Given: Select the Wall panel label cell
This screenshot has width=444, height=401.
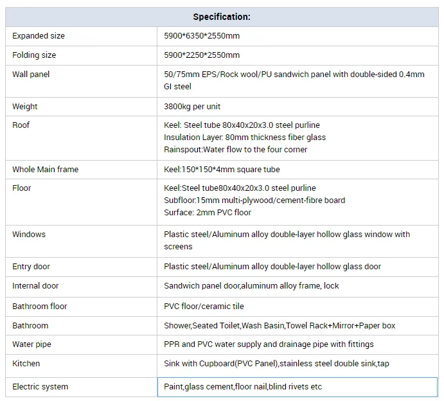Looking at the screenshot, I should point(31,75).
